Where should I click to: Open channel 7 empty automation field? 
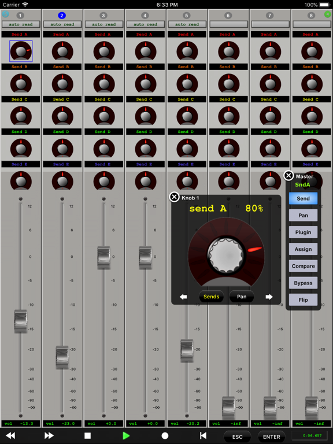(270, 24)
